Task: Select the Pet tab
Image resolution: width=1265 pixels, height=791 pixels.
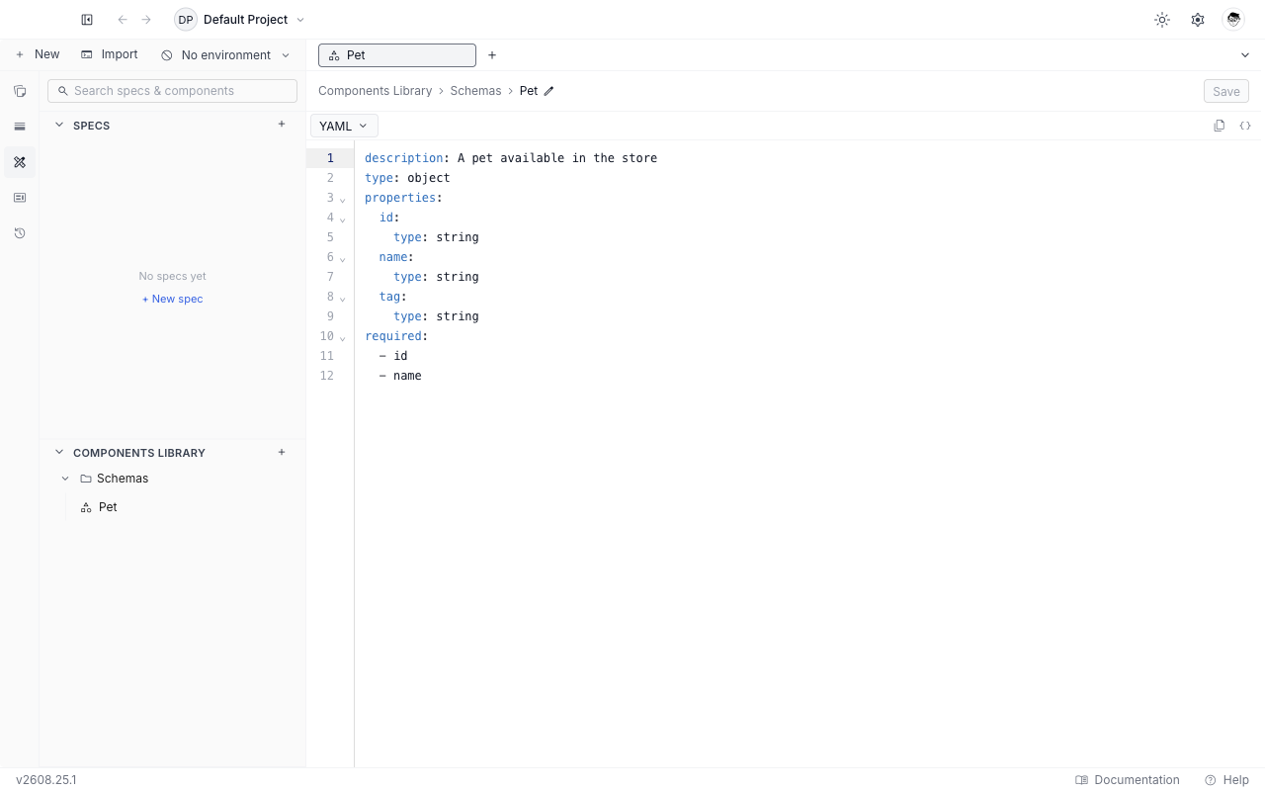Action: [x=397, y=55]
